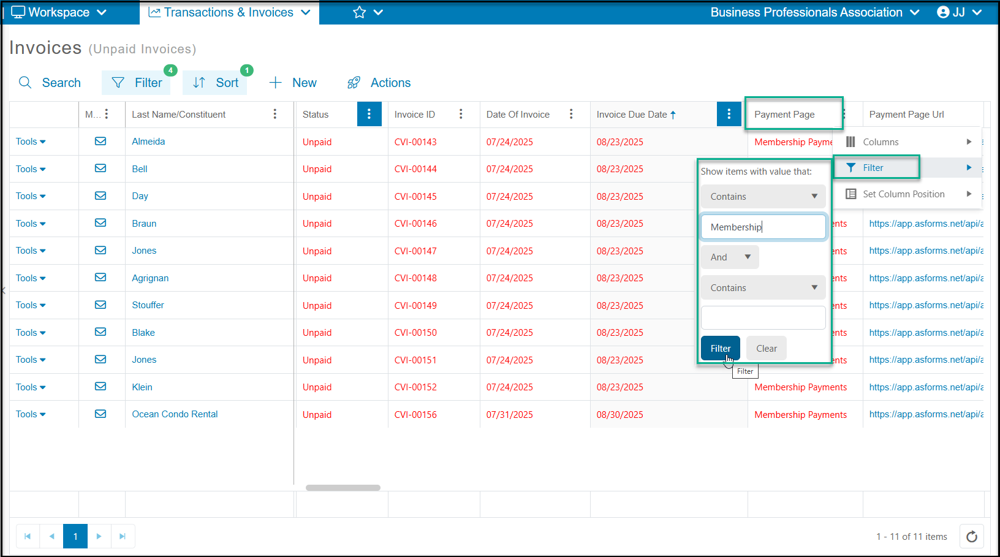Image resolution: width=1000 pixels, height=557 pixels.
Task: Expand Tools dropdown for Bell row
Action: pos(31,169)
